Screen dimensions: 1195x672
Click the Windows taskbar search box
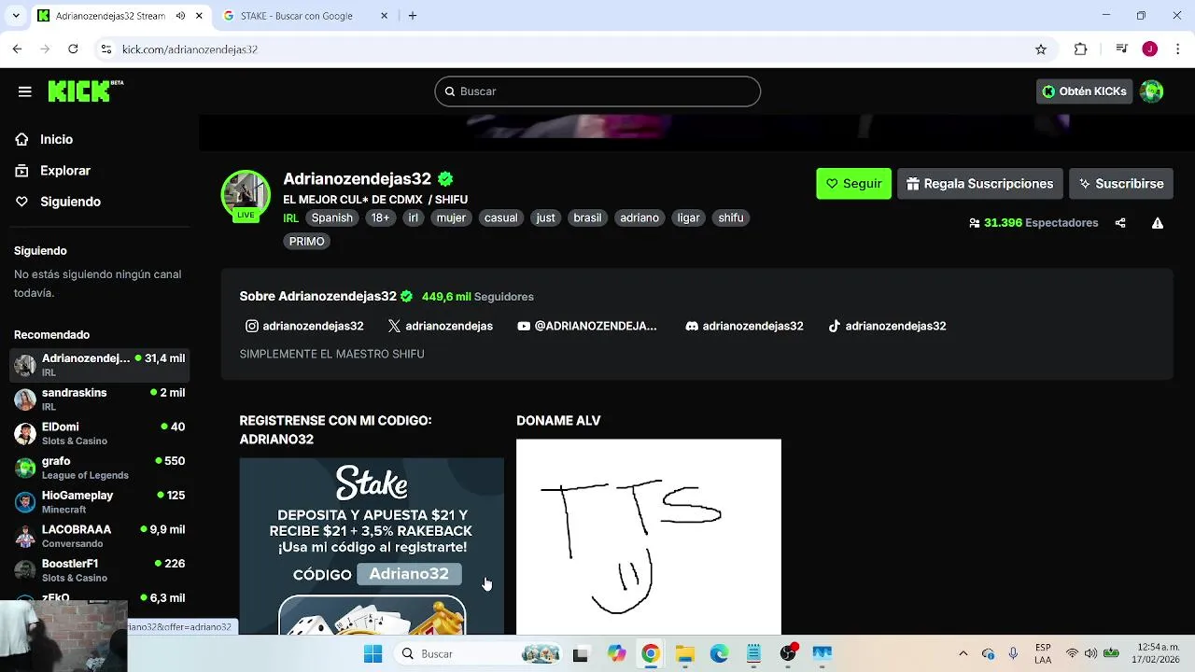(x=476, y=653)
